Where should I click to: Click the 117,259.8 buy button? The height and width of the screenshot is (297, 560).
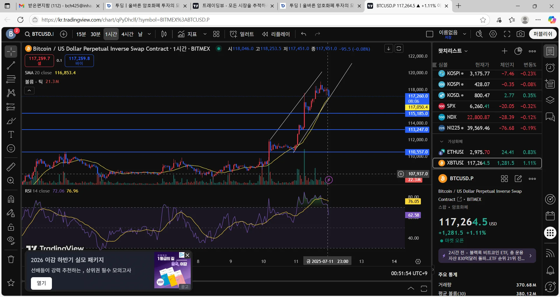click(x=79, y=61)
